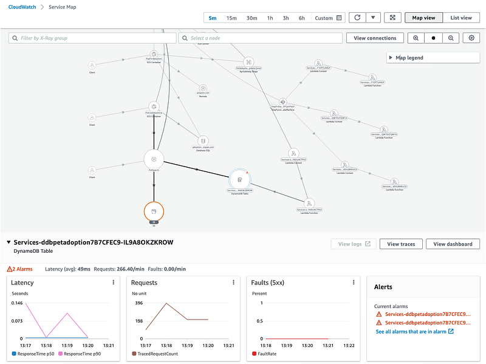This screenshot has width=486, height=364.
Task: Select the Client node linked to PetListAdoptions
Action: (x=92, y=117)
